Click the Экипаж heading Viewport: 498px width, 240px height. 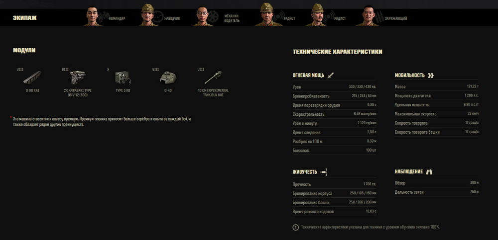point(25,18)
